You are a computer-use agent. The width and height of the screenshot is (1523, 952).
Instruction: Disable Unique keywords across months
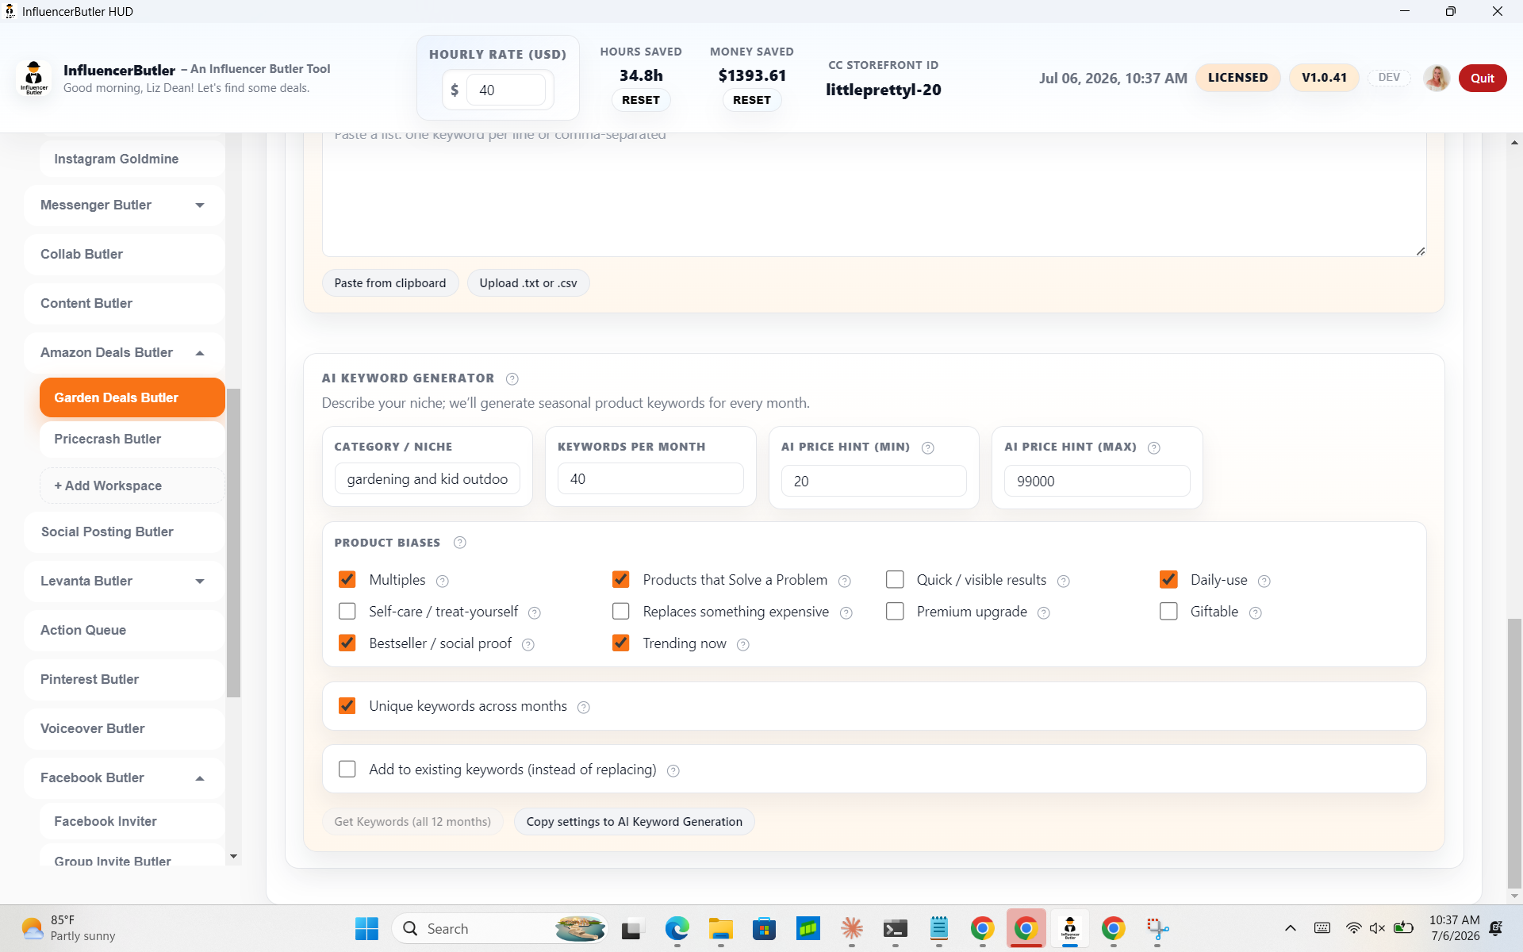click(347, 706)
